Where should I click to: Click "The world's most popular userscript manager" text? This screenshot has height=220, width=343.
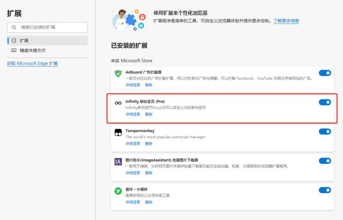[165, 136]
